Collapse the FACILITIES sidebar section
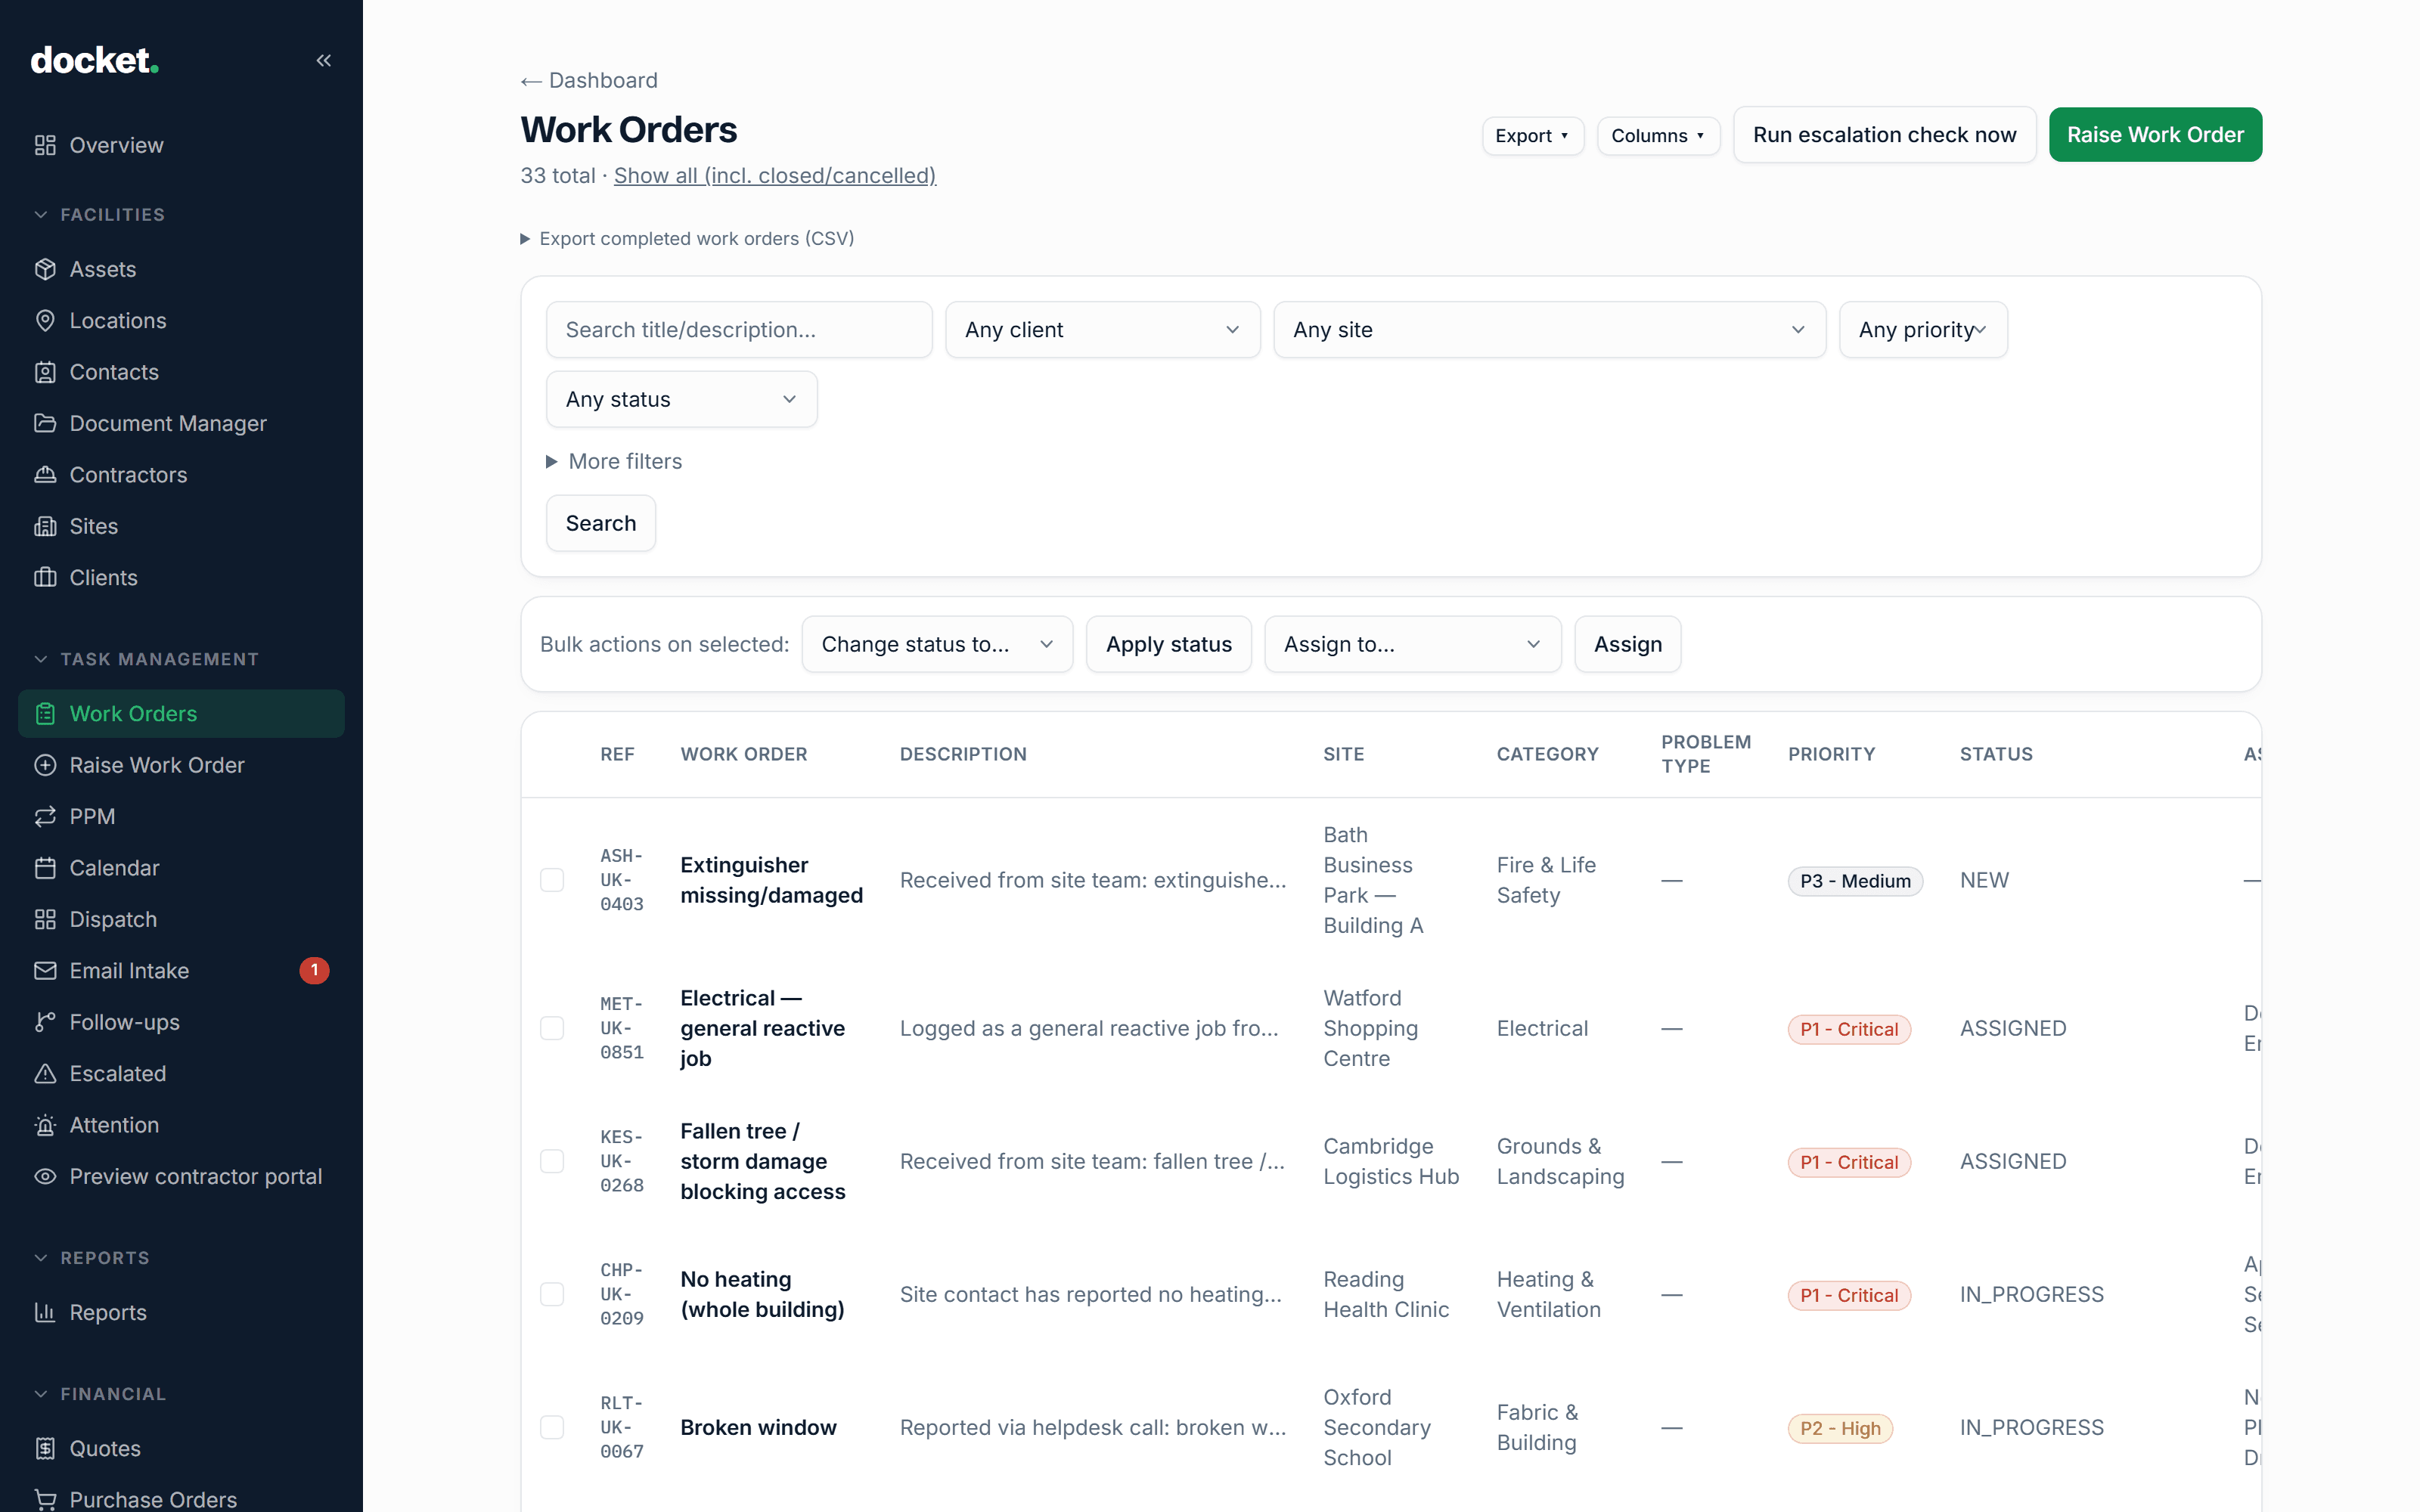 (100, 214)
